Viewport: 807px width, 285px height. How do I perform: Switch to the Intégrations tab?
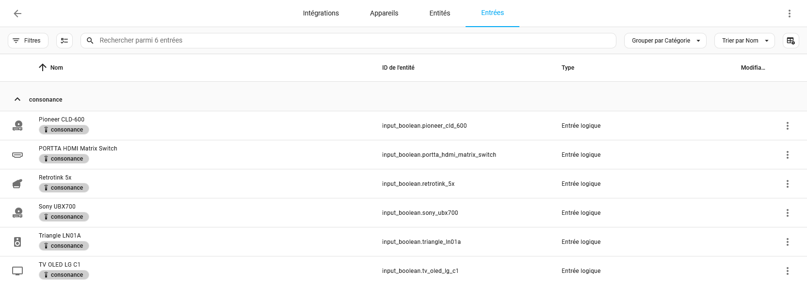pos(321,14)
